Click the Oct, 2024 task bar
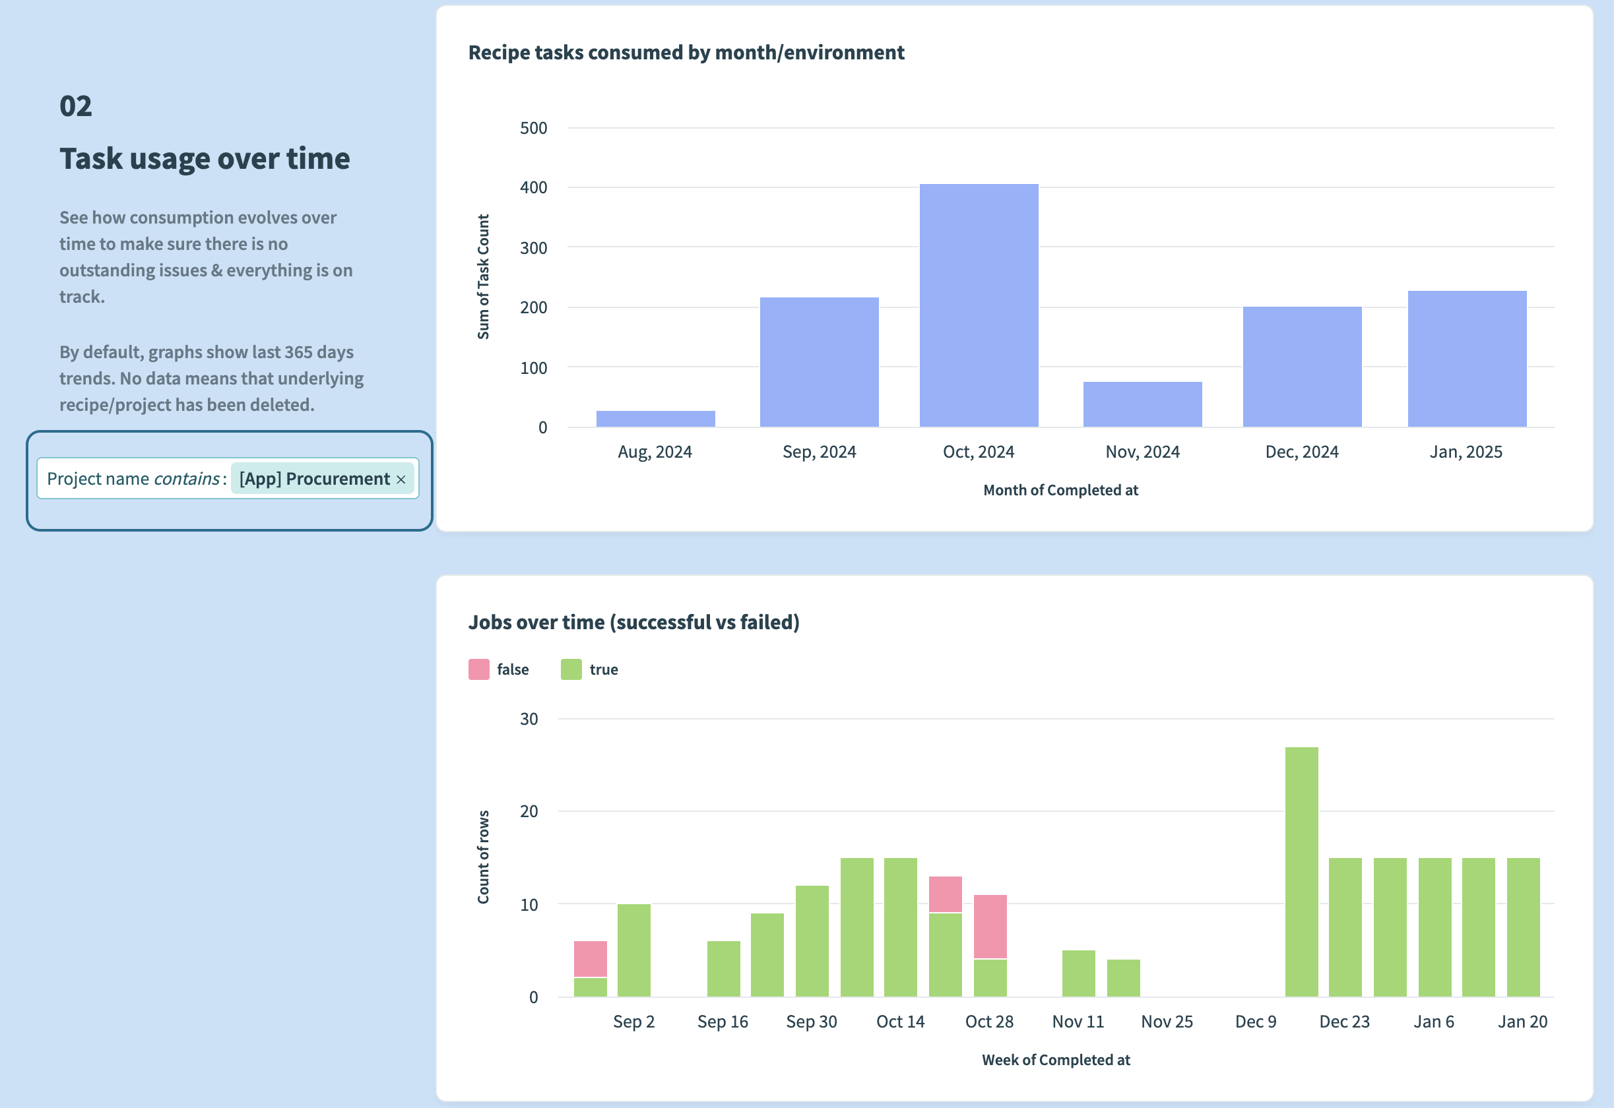Viewport: 1614px width, 1108px height. [979, 305]
